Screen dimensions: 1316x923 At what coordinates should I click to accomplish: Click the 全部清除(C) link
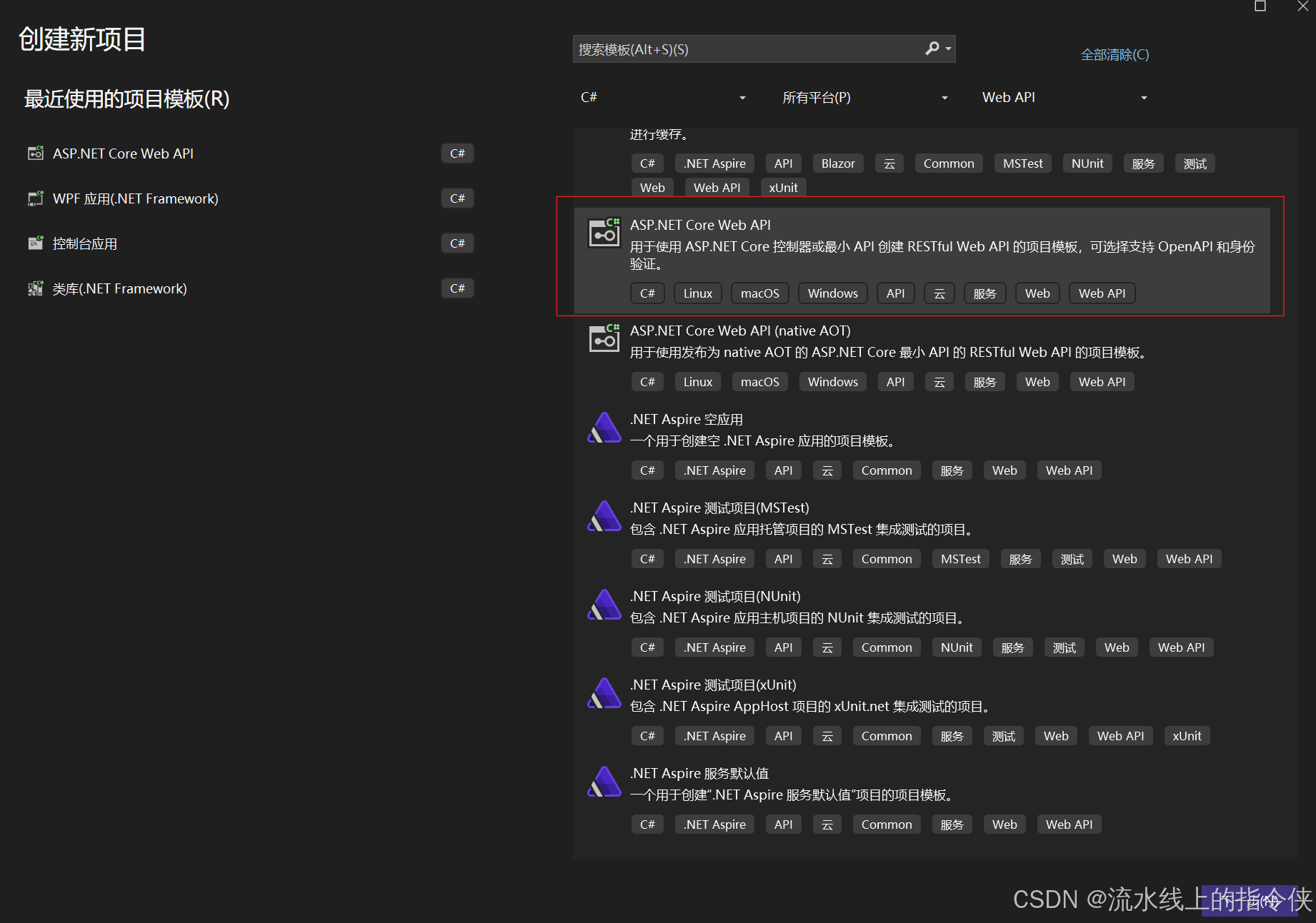[x=1115, y=55]
